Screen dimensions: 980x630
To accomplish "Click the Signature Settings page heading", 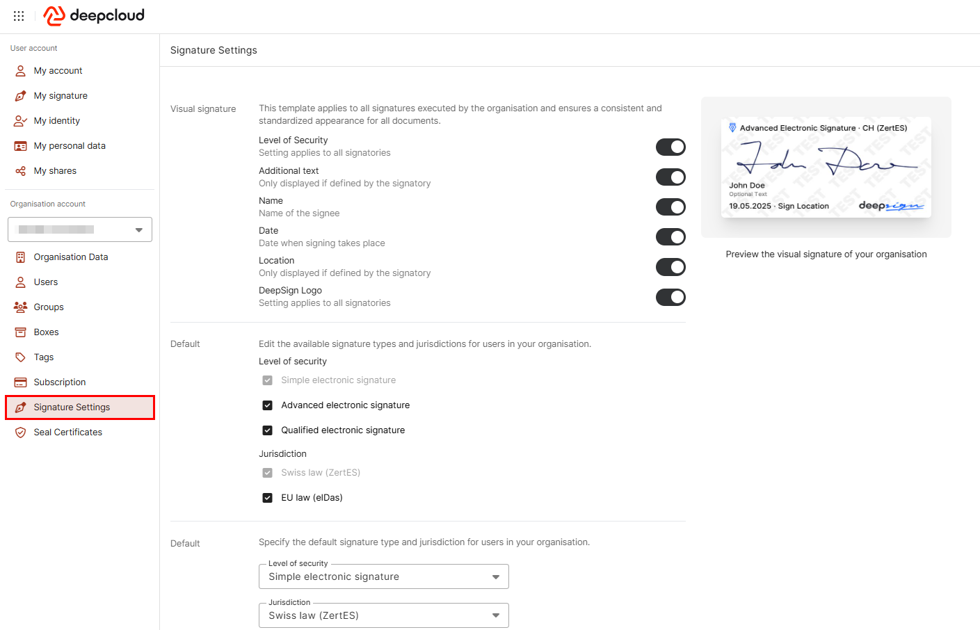I will [x=214, y=50].
